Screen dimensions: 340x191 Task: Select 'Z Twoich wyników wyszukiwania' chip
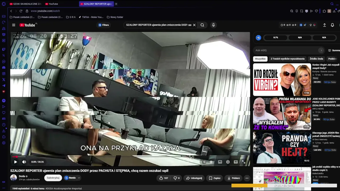tap(288, 59)
